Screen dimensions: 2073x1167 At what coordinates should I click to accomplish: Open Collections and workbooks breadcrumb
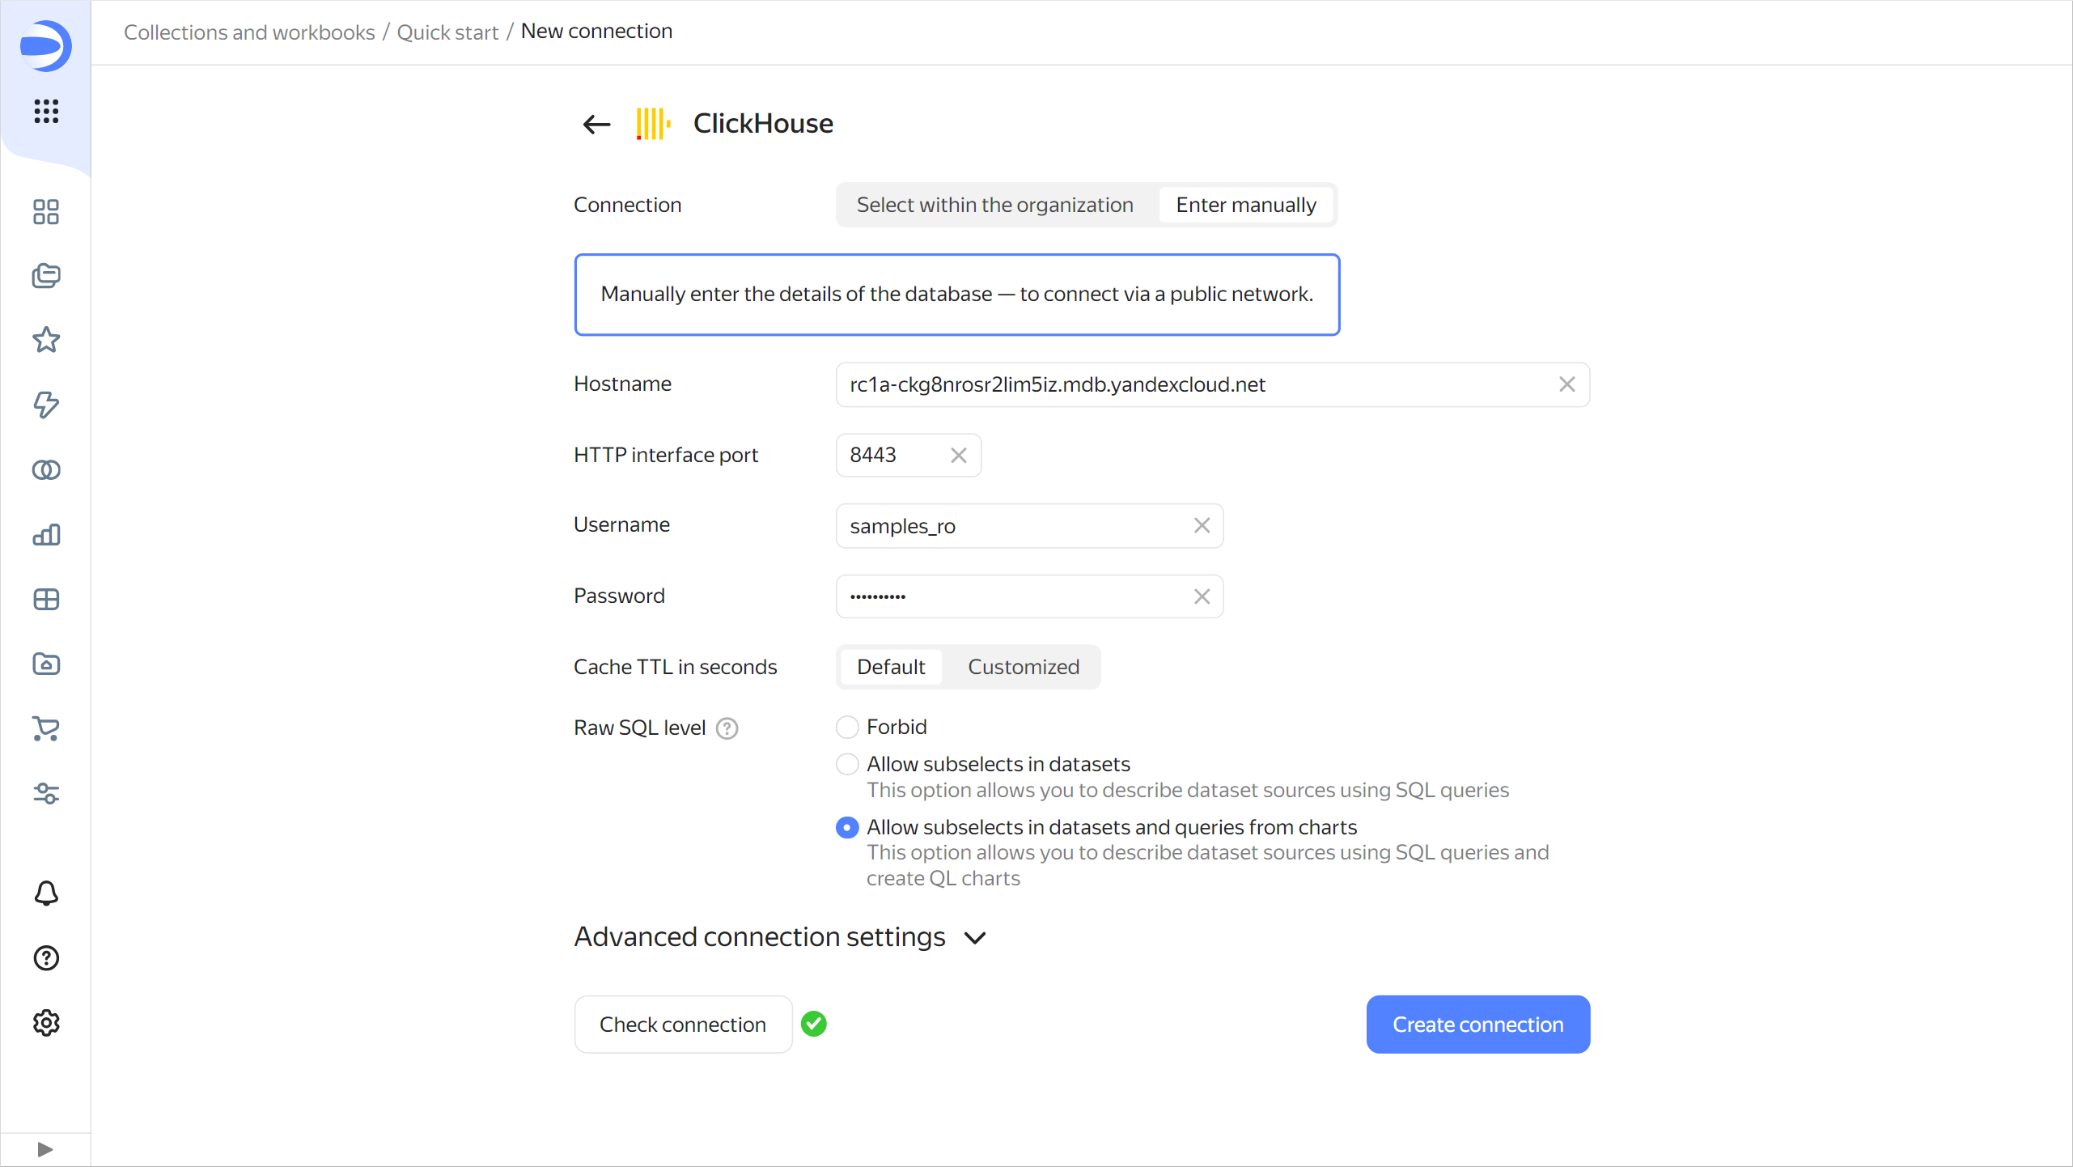[x=248, y=32]
